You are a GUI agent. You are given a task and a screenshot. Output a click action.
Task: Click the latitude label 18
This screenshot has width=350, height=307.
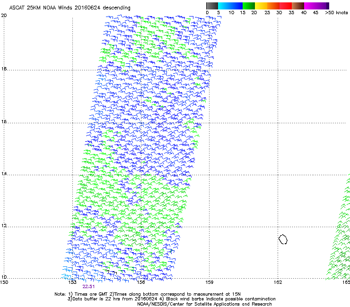(x=4, y=69)
